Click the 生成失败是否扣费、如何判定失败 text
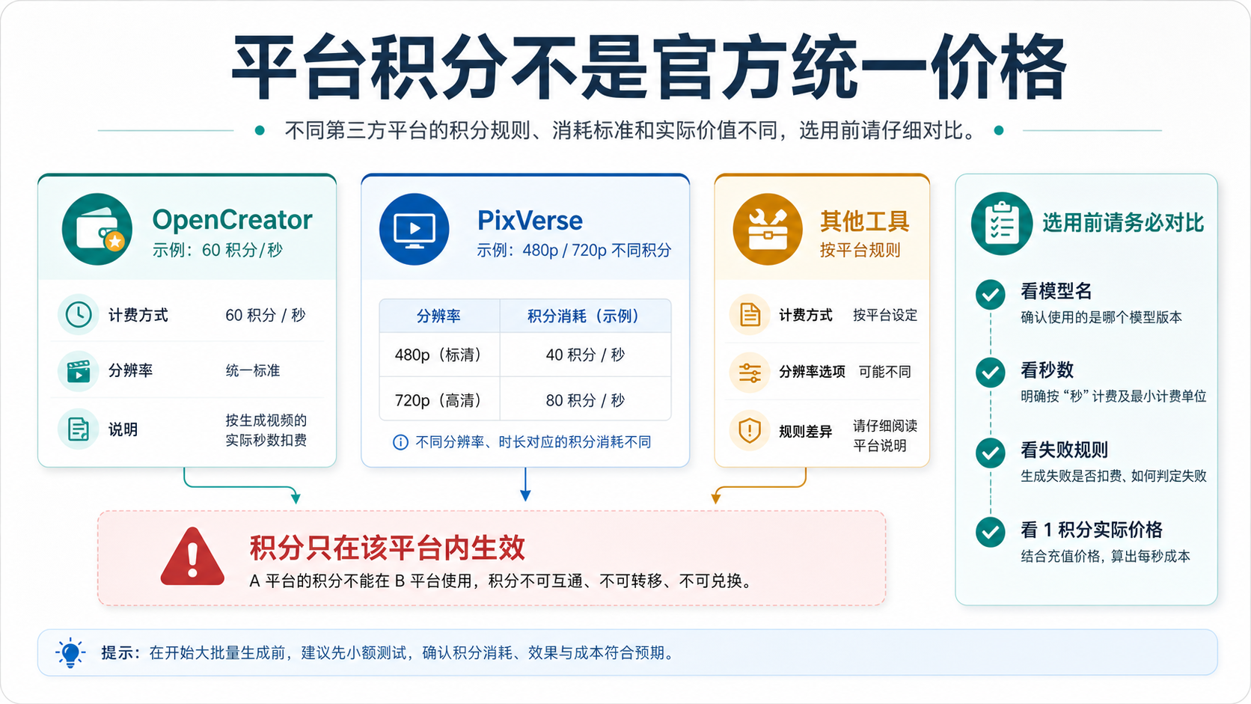This screenshot has height=704, width=1251. [1113, 476]
